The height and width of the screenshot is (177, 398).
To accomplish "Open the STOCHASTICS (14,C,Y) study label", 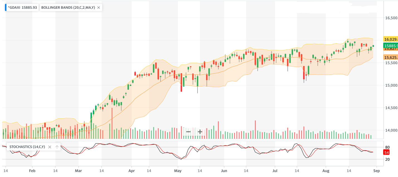I will (x=27, y=147).
